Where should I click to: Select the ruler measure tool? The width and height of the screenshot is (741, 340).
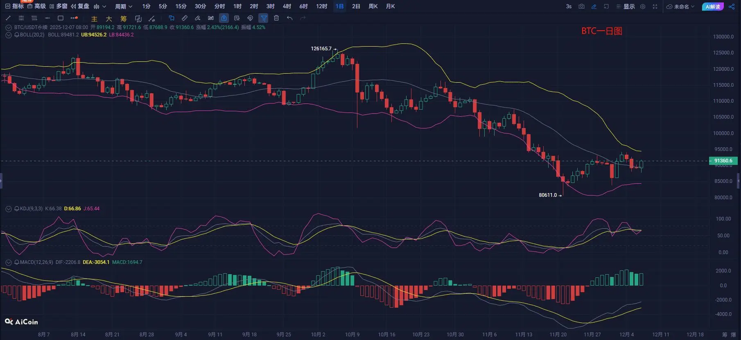(185, 18)
